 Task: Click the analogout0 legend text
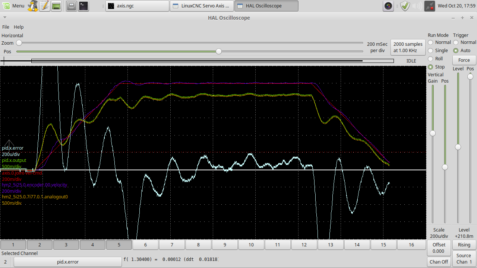[x=35, y=197]
